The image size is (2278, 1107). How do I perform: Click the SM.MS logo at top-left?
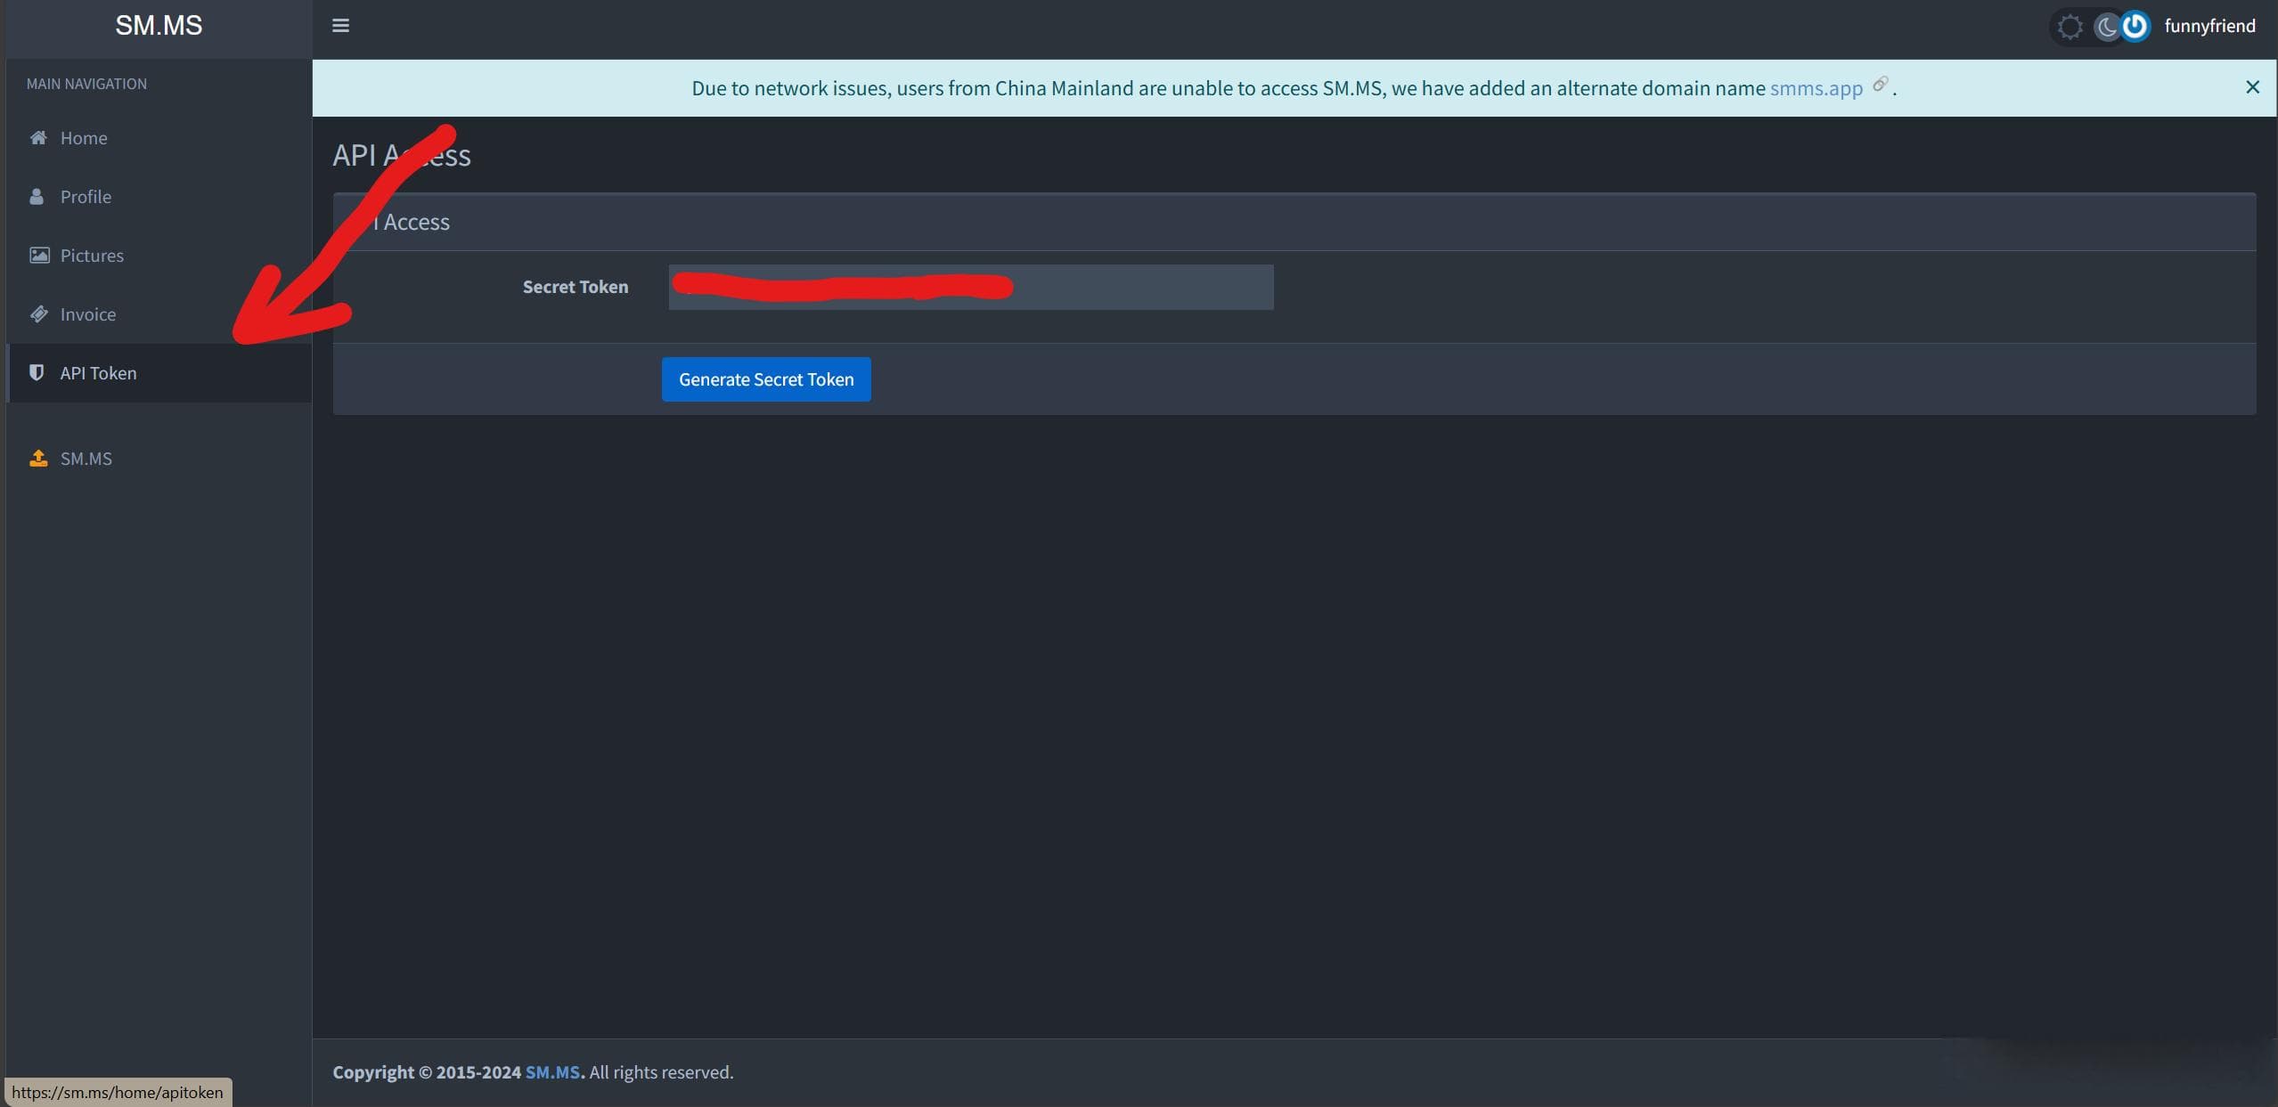(159, 26)
